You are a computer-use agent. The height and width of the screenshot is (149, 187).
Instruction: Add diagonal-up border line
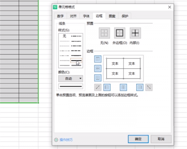coord(98,87)
